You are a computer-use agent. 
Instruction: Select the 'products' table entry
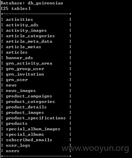click(17, 123)
